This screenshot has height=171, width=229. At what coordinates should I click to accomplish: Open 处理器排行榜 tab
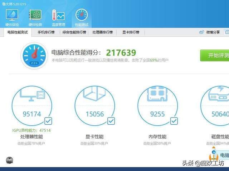click(102, 32)
